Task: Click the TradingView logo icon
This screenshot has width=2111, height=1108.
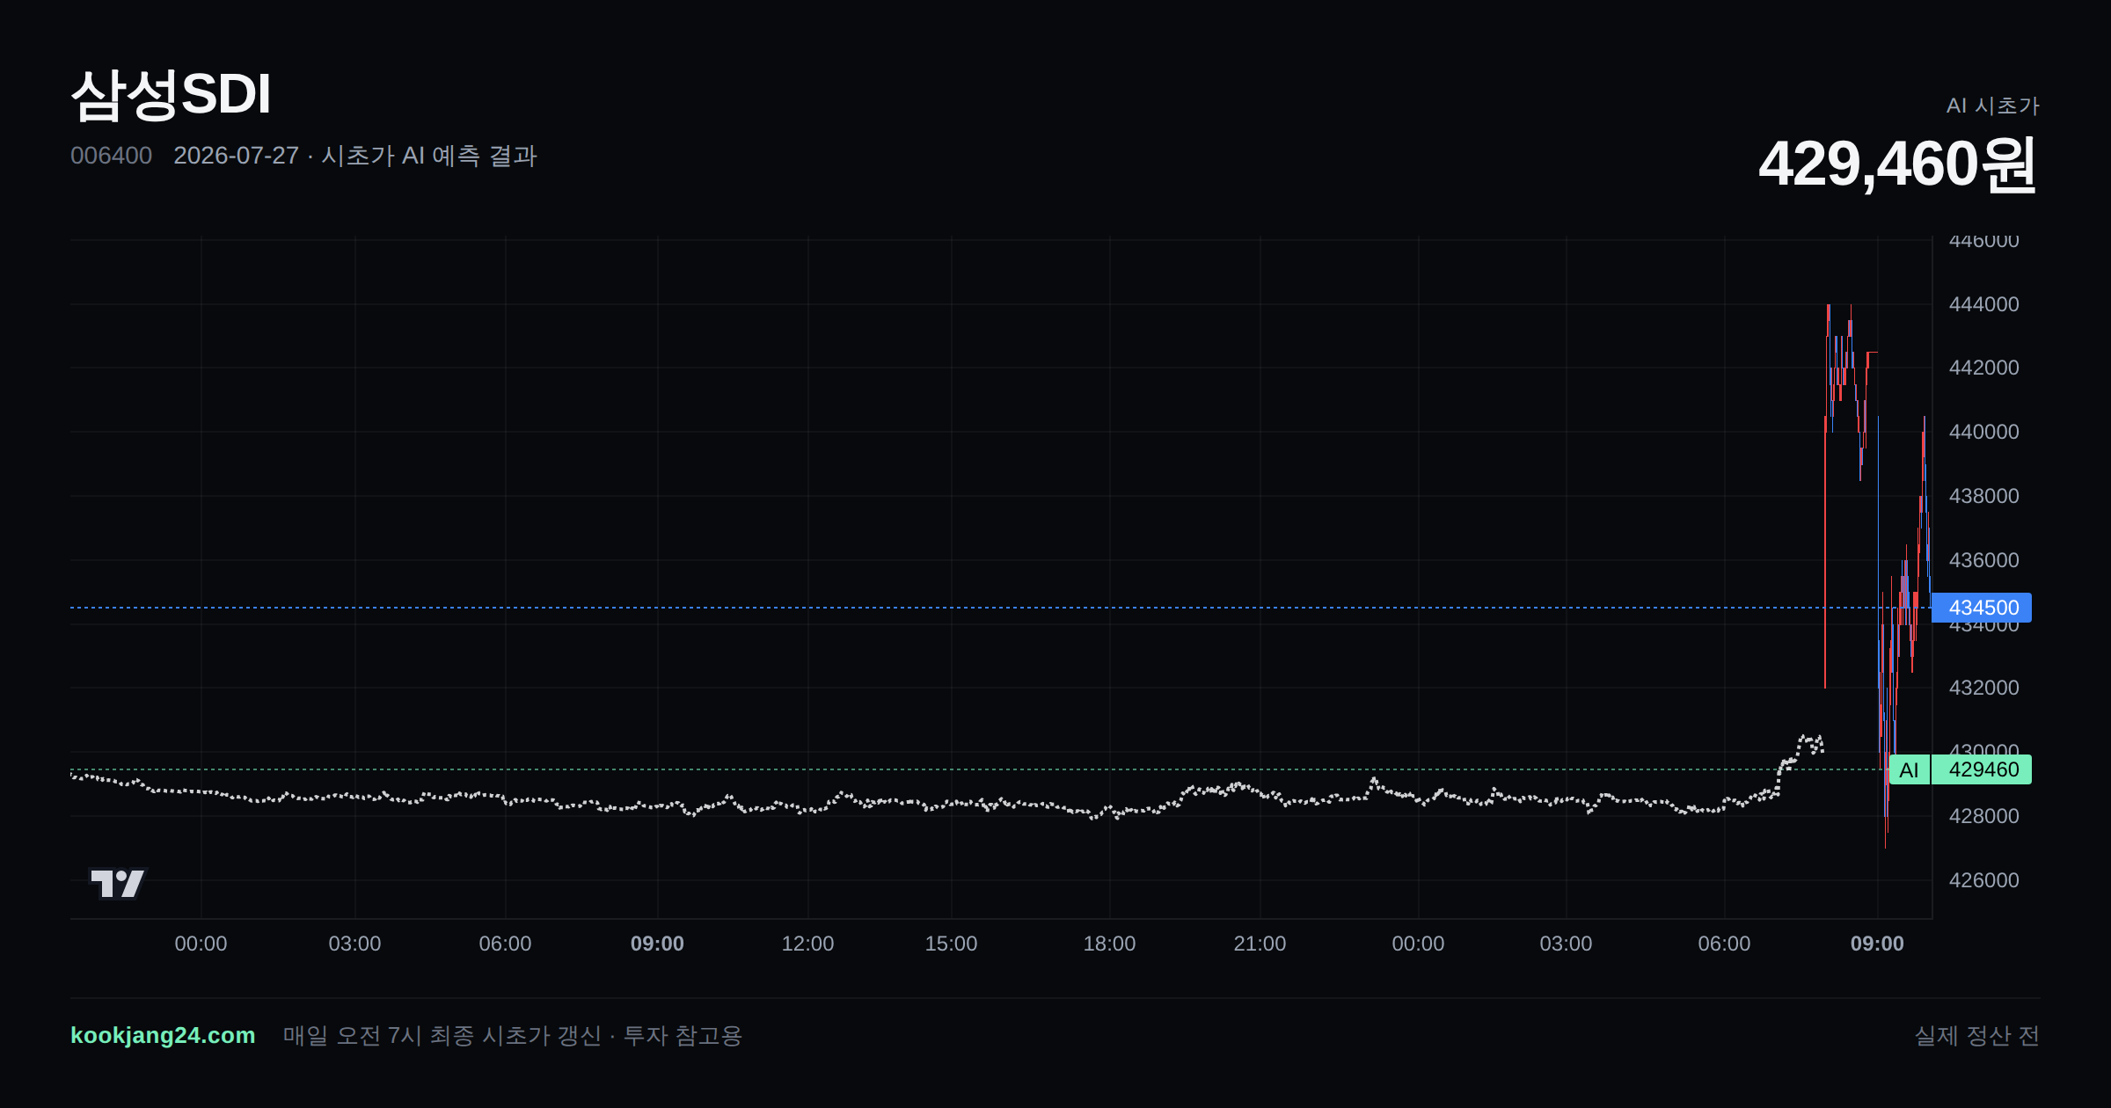Action: point(117,883)
